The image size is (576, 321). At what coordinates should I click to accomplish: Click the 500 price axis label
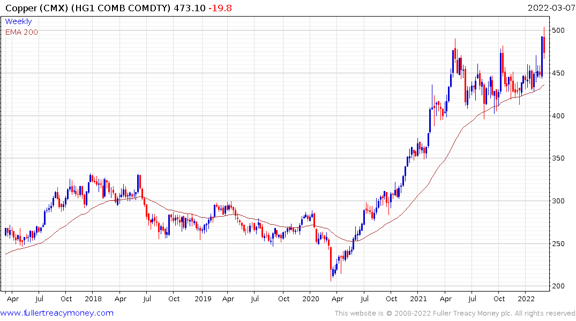tap(558, 30)
